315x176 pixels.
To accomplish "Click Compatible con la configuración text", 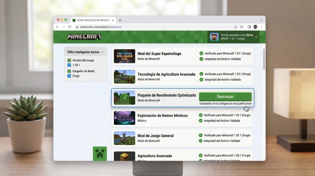I will pyautogui.click(x=225, y=104).
